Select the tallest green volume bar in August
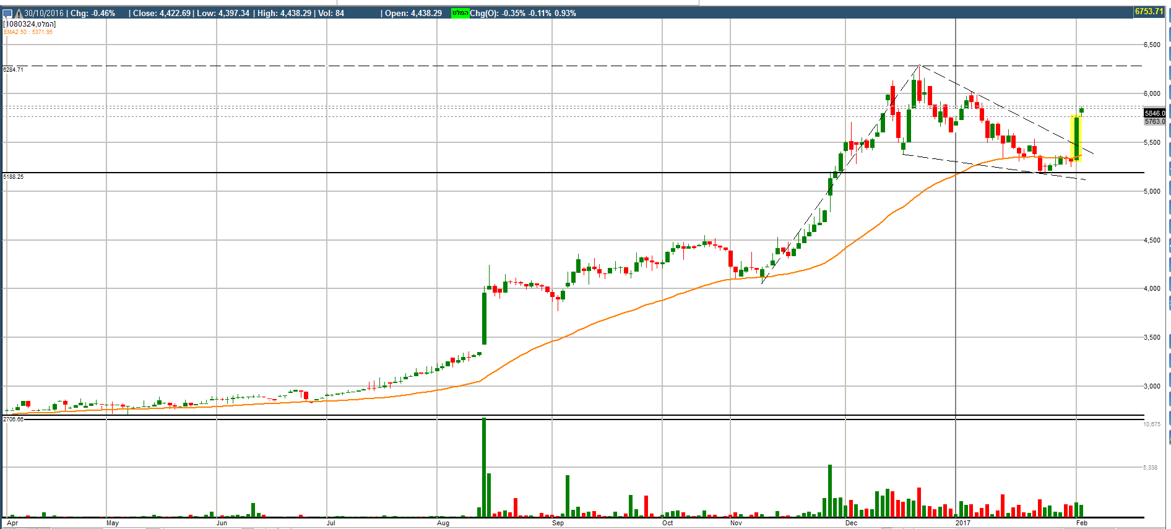The image size is (1171, 529). 484,468
